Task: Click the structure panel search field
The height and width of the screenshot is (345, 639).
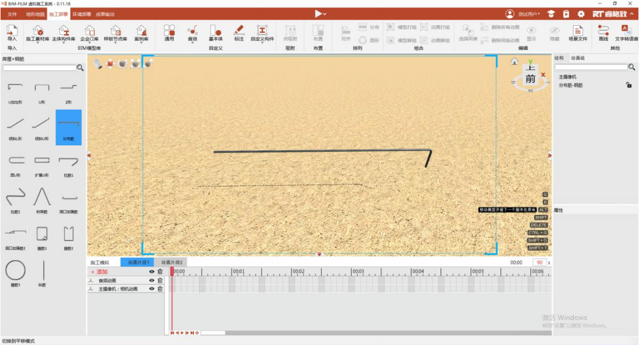Action: click(590, 67)
